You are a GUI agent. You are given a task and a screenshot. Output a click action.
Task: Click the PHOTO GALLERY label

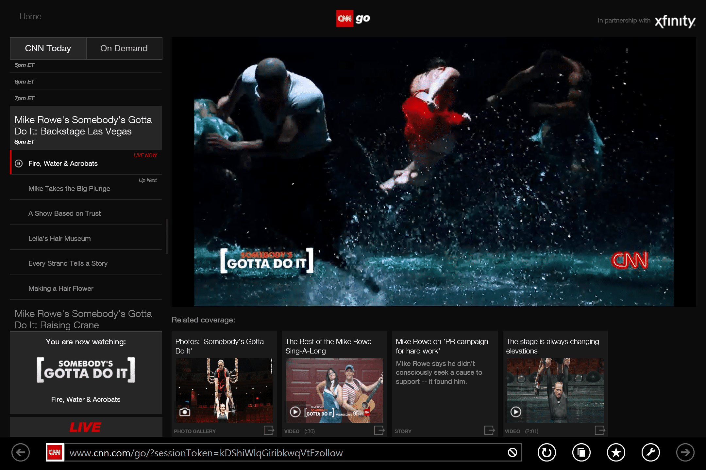point(195,431)
